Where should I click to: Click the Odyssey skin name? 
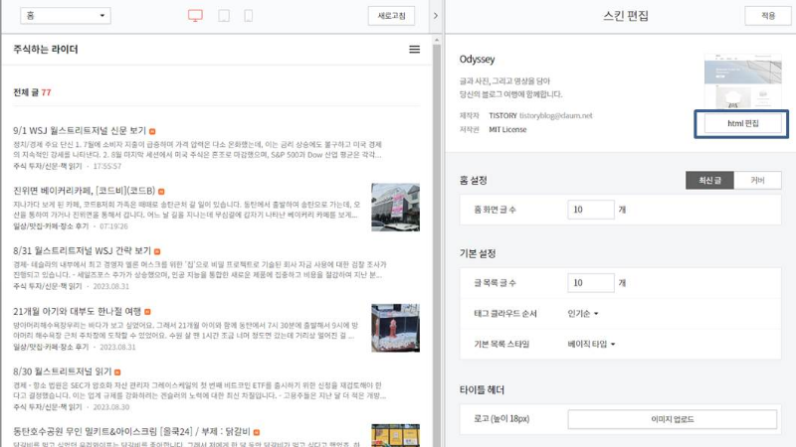click(x=477, y=60)
